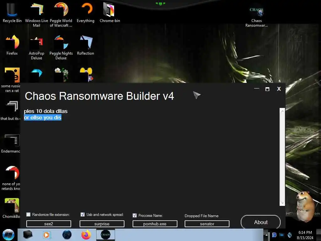Screen dimensions: 321x241
Task: Untick the Usb and network spread checkbox
Action: point(82,215)
